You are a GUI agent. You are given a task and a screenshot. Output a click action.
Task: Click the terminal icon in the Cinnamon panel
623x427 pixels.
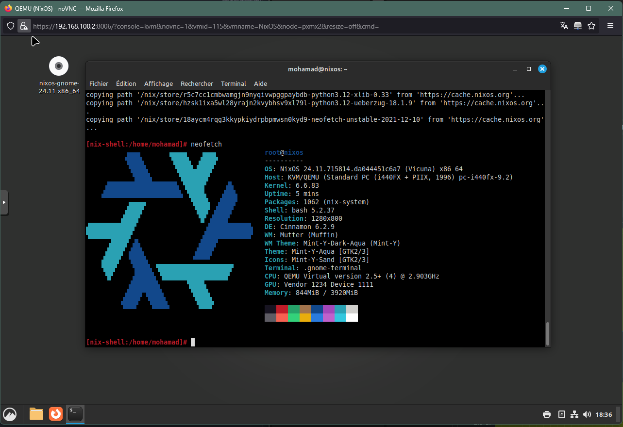[x=75, y=414]
